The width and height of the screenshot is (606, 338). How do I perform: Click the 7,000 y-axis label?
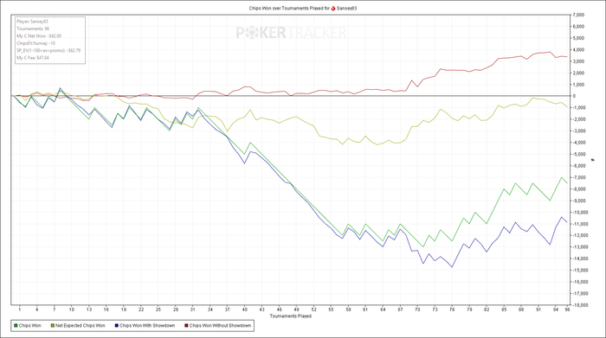click(579, 15)
